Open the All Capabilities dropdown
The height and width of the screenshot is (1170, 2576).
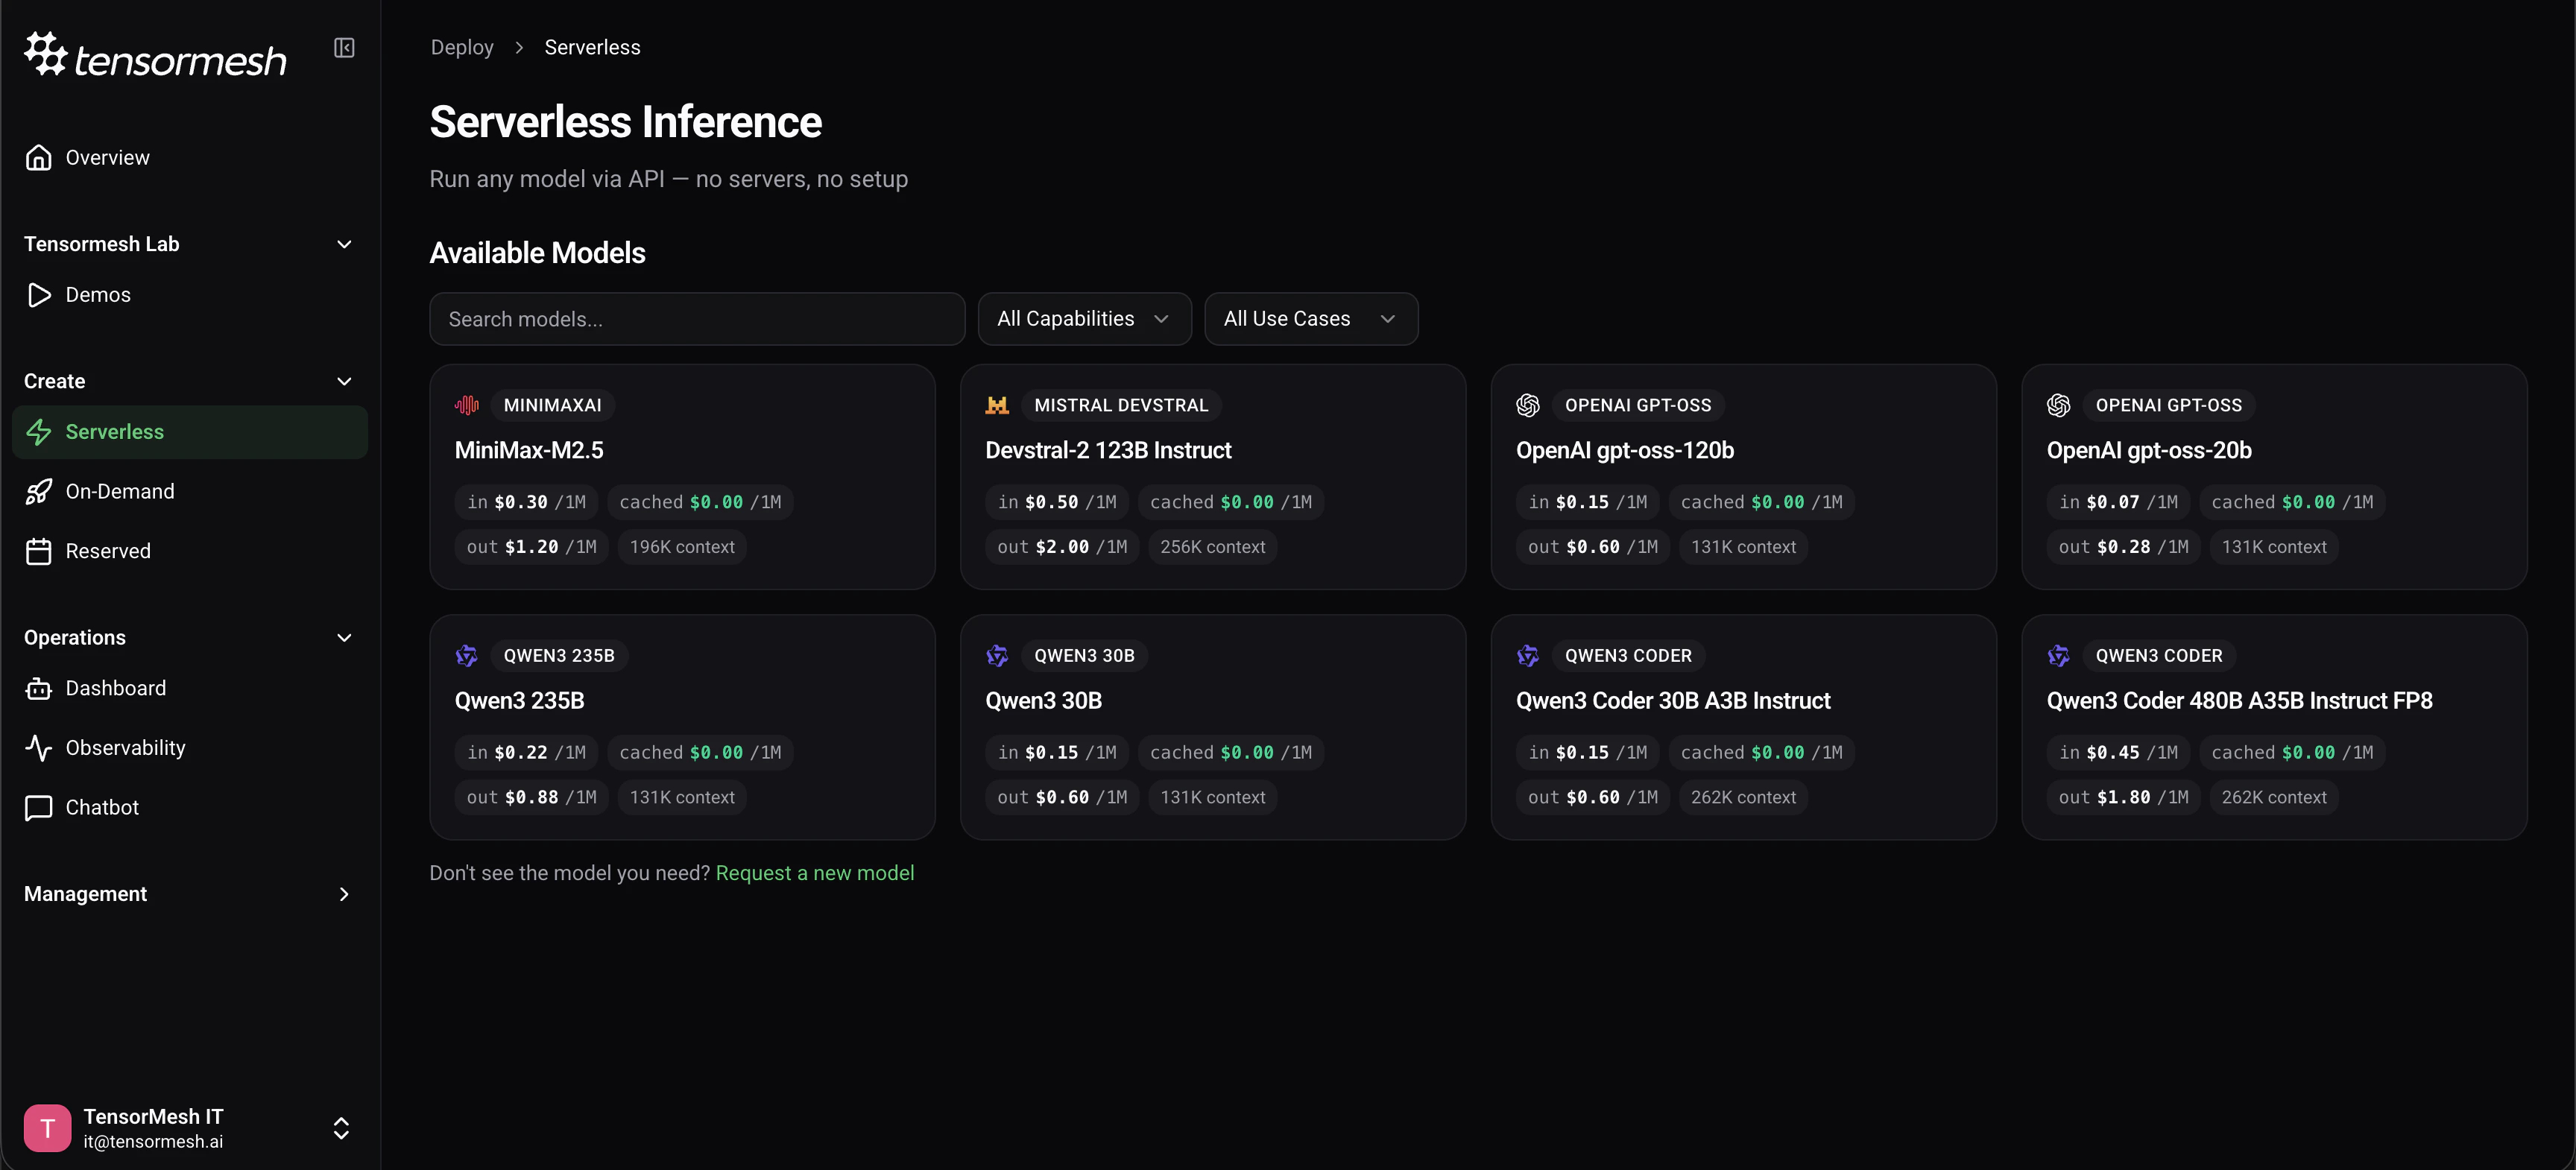click(x=1084, y=318)
